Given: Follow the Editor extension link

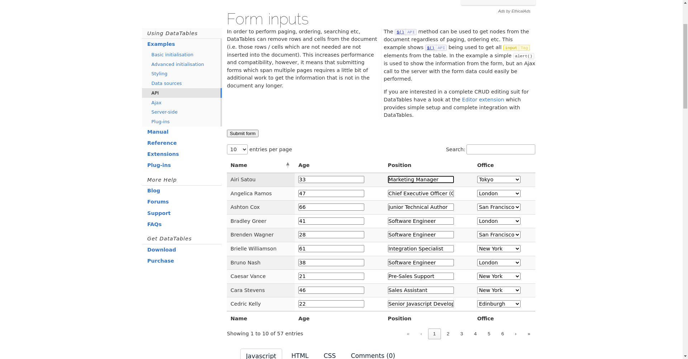Looking at the screenshot, I should [483, 100].
